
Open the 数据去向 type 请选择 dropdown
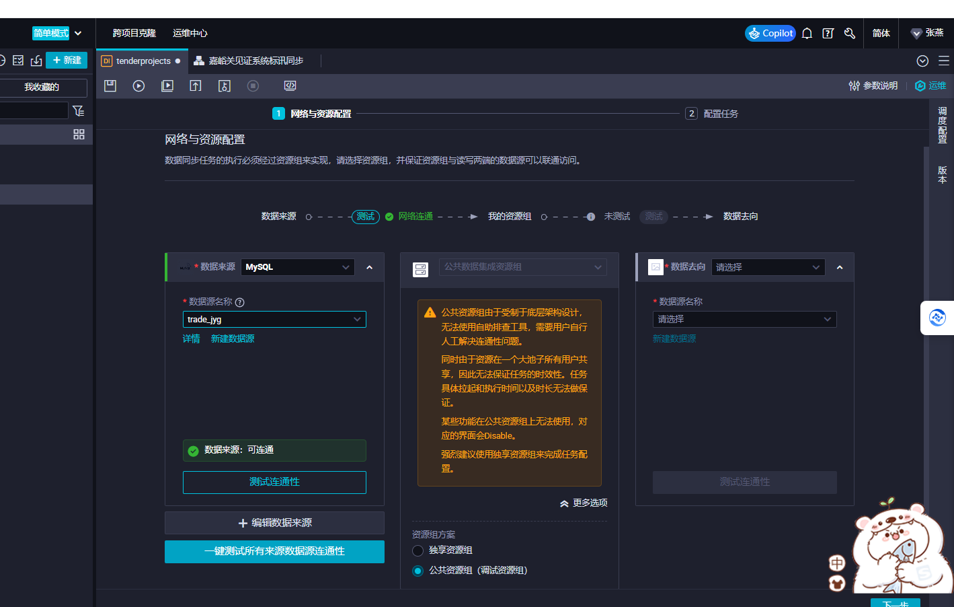[x=768, y=267]
